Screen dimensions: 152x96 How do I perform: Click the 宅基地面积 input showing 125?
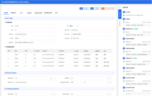(35, 78)
